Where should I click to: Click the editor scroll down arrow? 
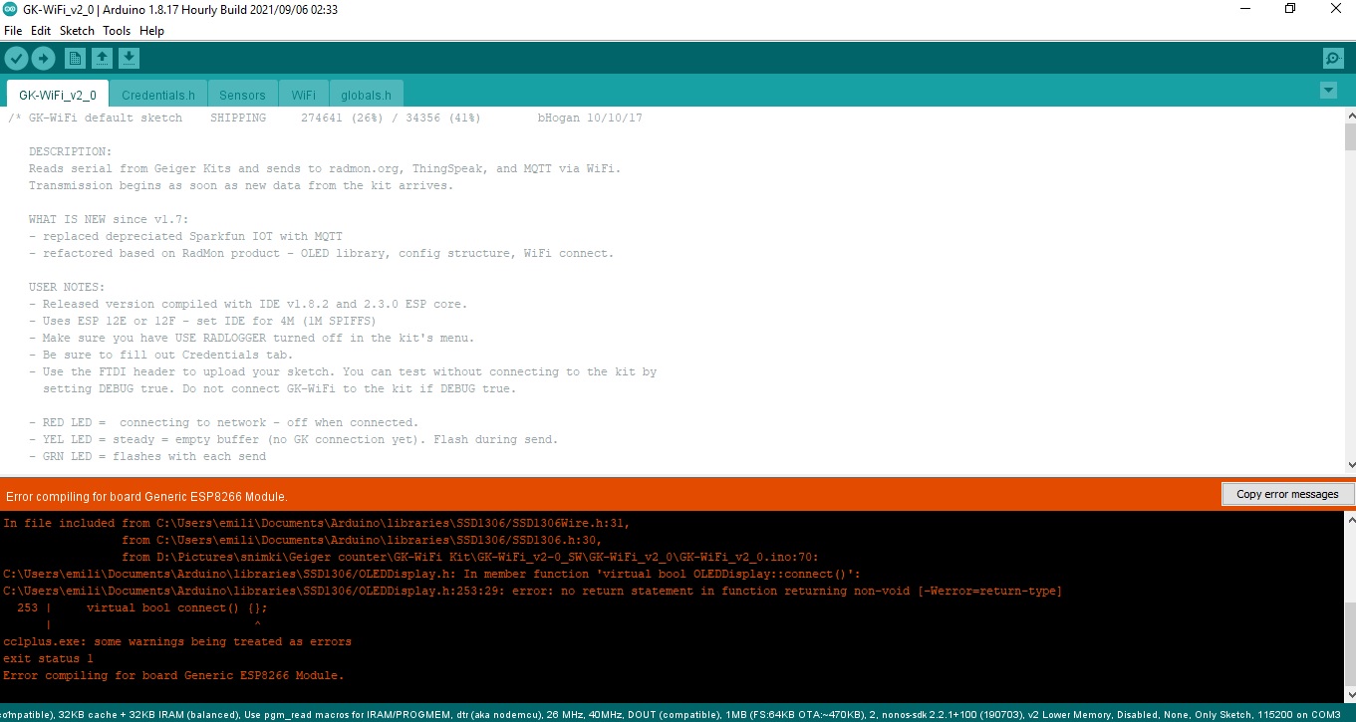(x=1350, y=464)
